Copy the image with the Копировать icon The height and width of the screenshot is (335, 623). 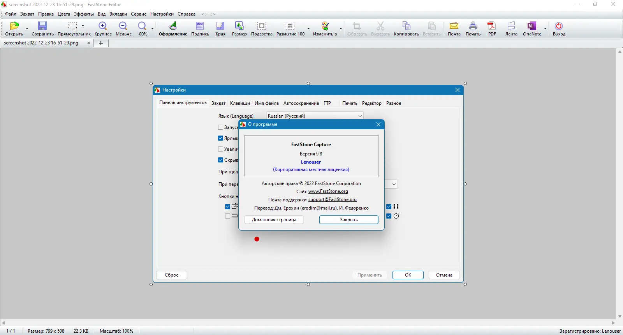click(406, 26)
